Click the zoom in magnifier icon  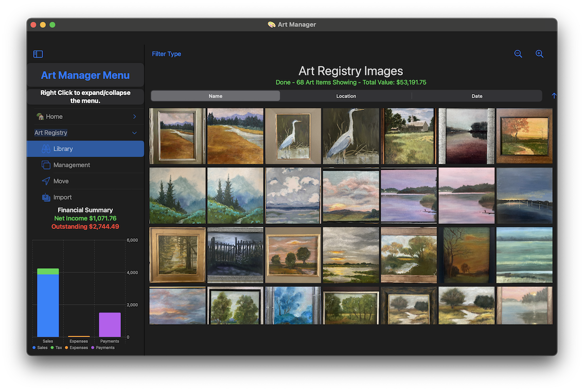[x=539, y=54]
